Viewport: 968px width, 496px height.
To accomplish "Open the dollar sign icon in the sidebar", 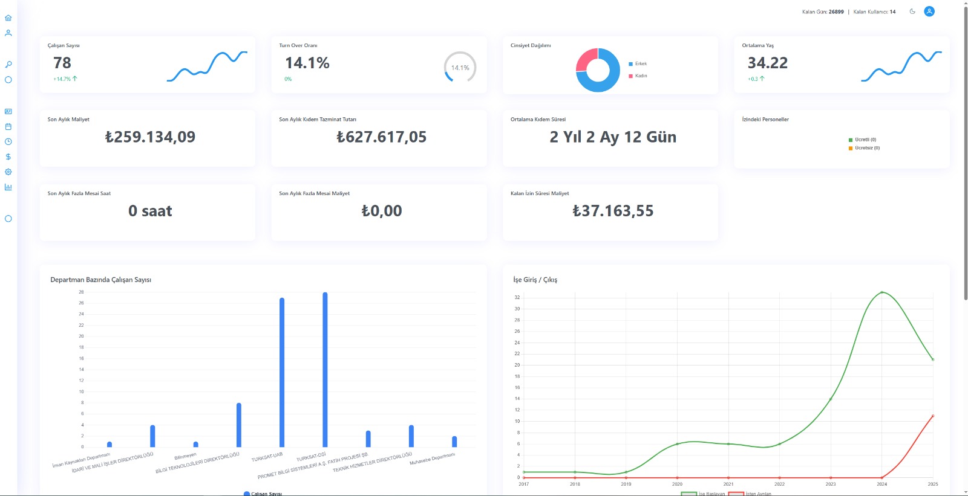I will [x=8, y=157].
